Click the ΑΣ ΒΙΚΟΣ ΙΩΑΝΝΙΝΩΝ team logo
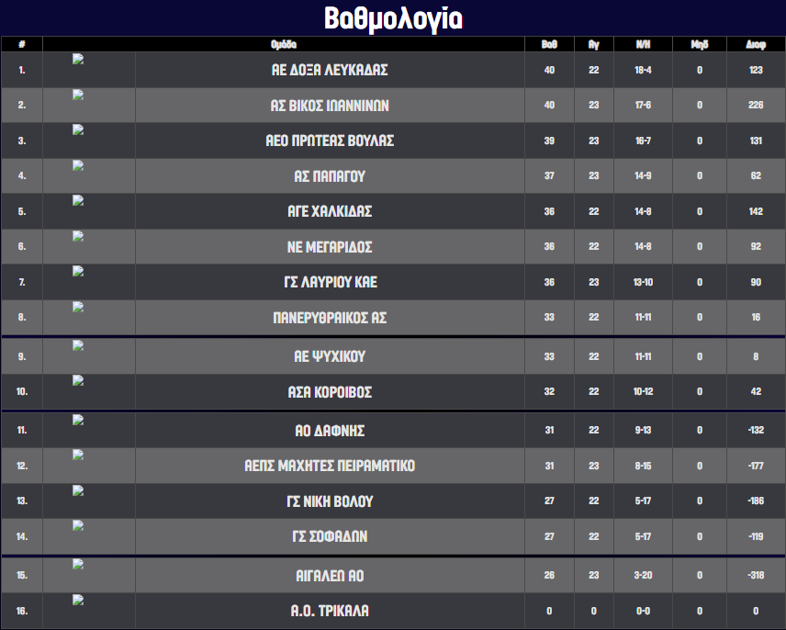Viewport: 786px width, 630px height. tap(78, 95)
